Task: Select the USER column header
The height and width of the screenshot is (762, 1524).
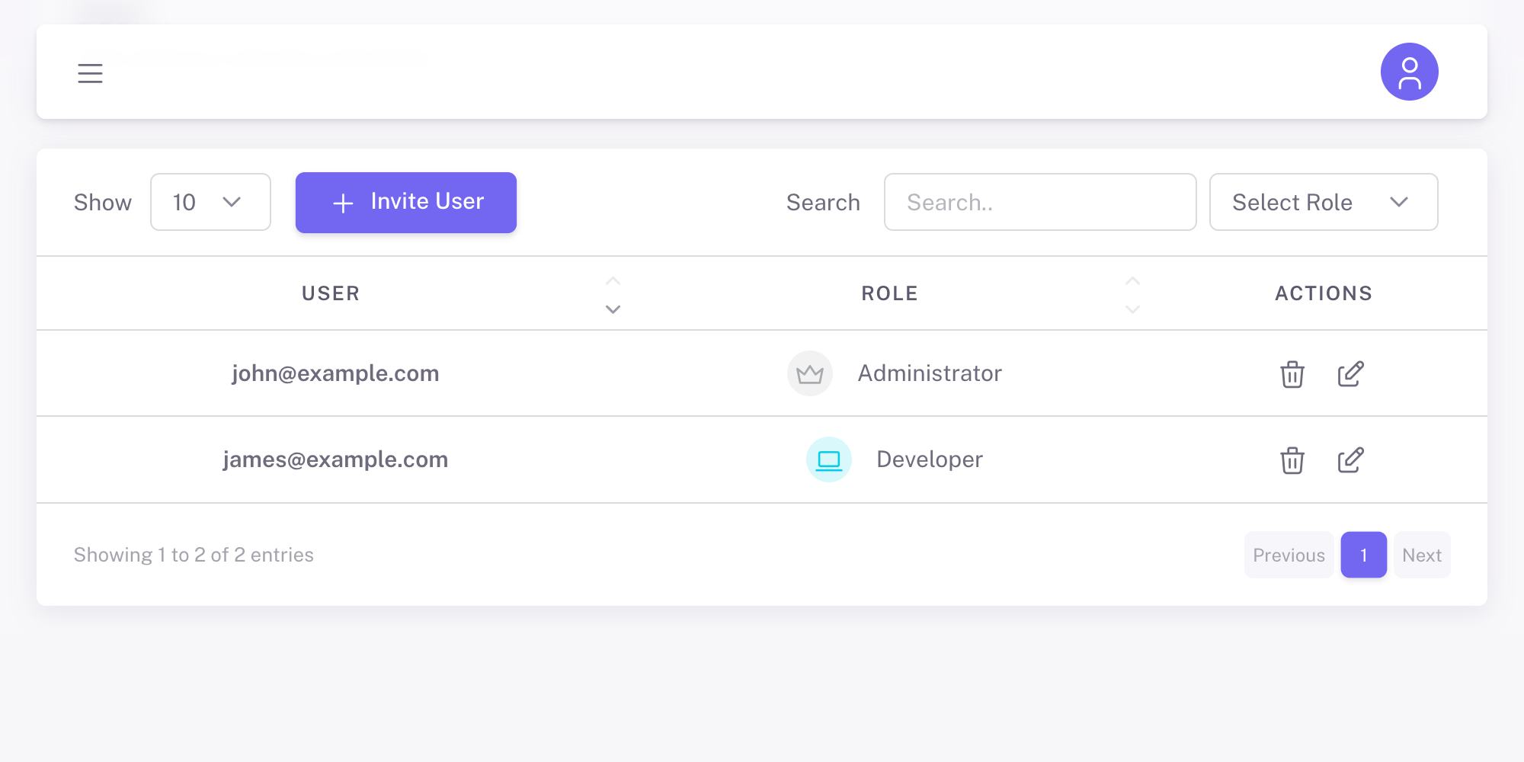Action: [330, 293]
